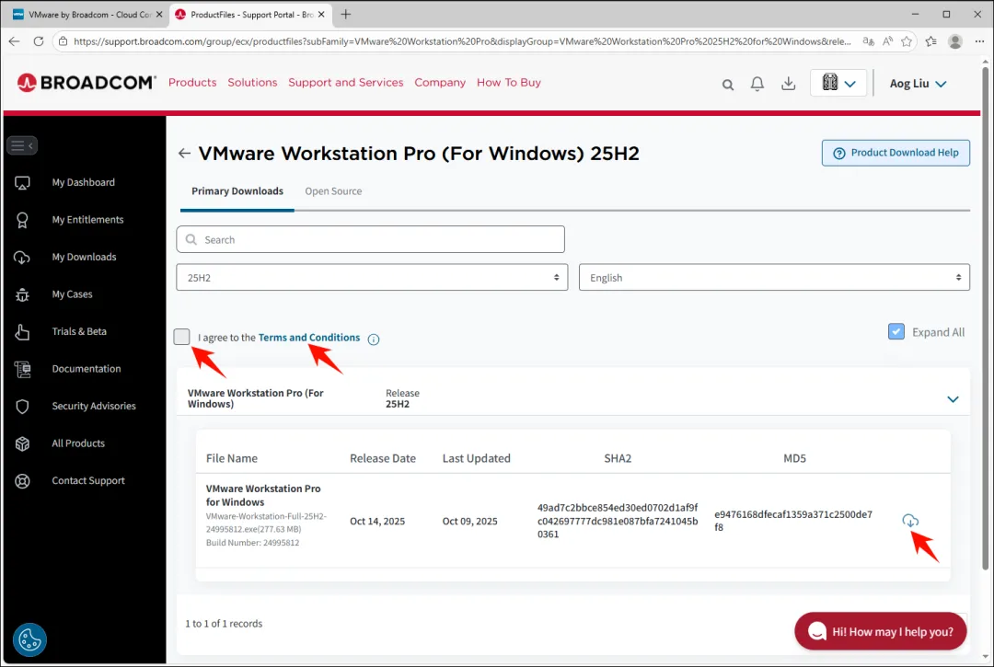Viewport: 994px width, 667px height.
Task: Open My Entitlements ribbon icon
Action: point(22,220)
